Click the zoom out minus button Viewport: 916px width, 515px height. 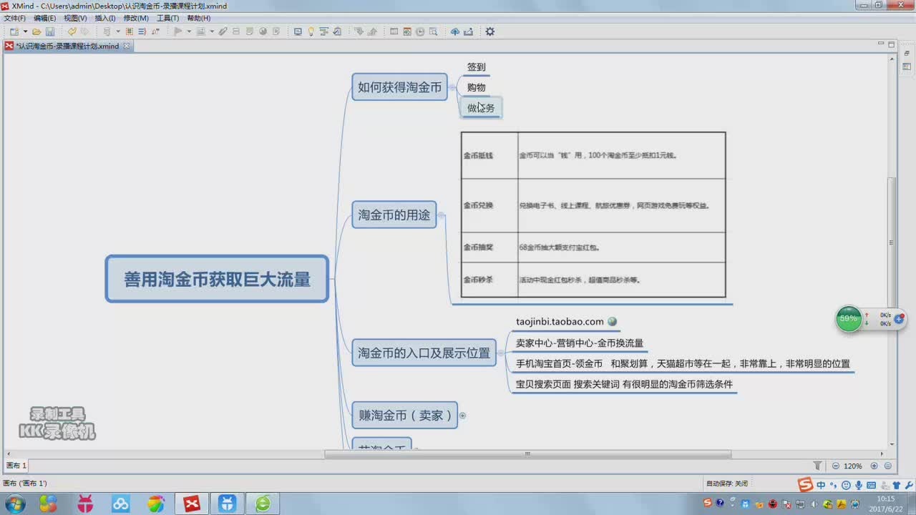click(835, 466)
